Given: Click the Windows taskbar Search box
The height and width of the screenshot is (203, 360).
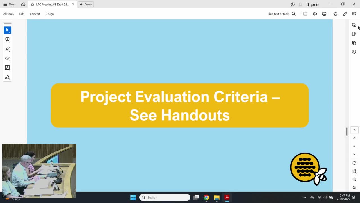Looking at the screenshot, I should click(165, 197).
